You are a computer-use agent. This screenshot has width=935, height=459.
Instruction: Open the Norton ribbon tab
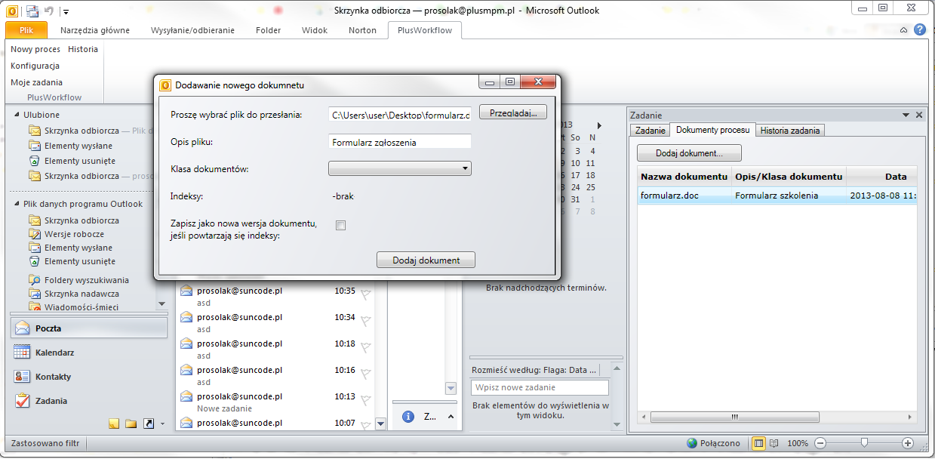point(362,30)
